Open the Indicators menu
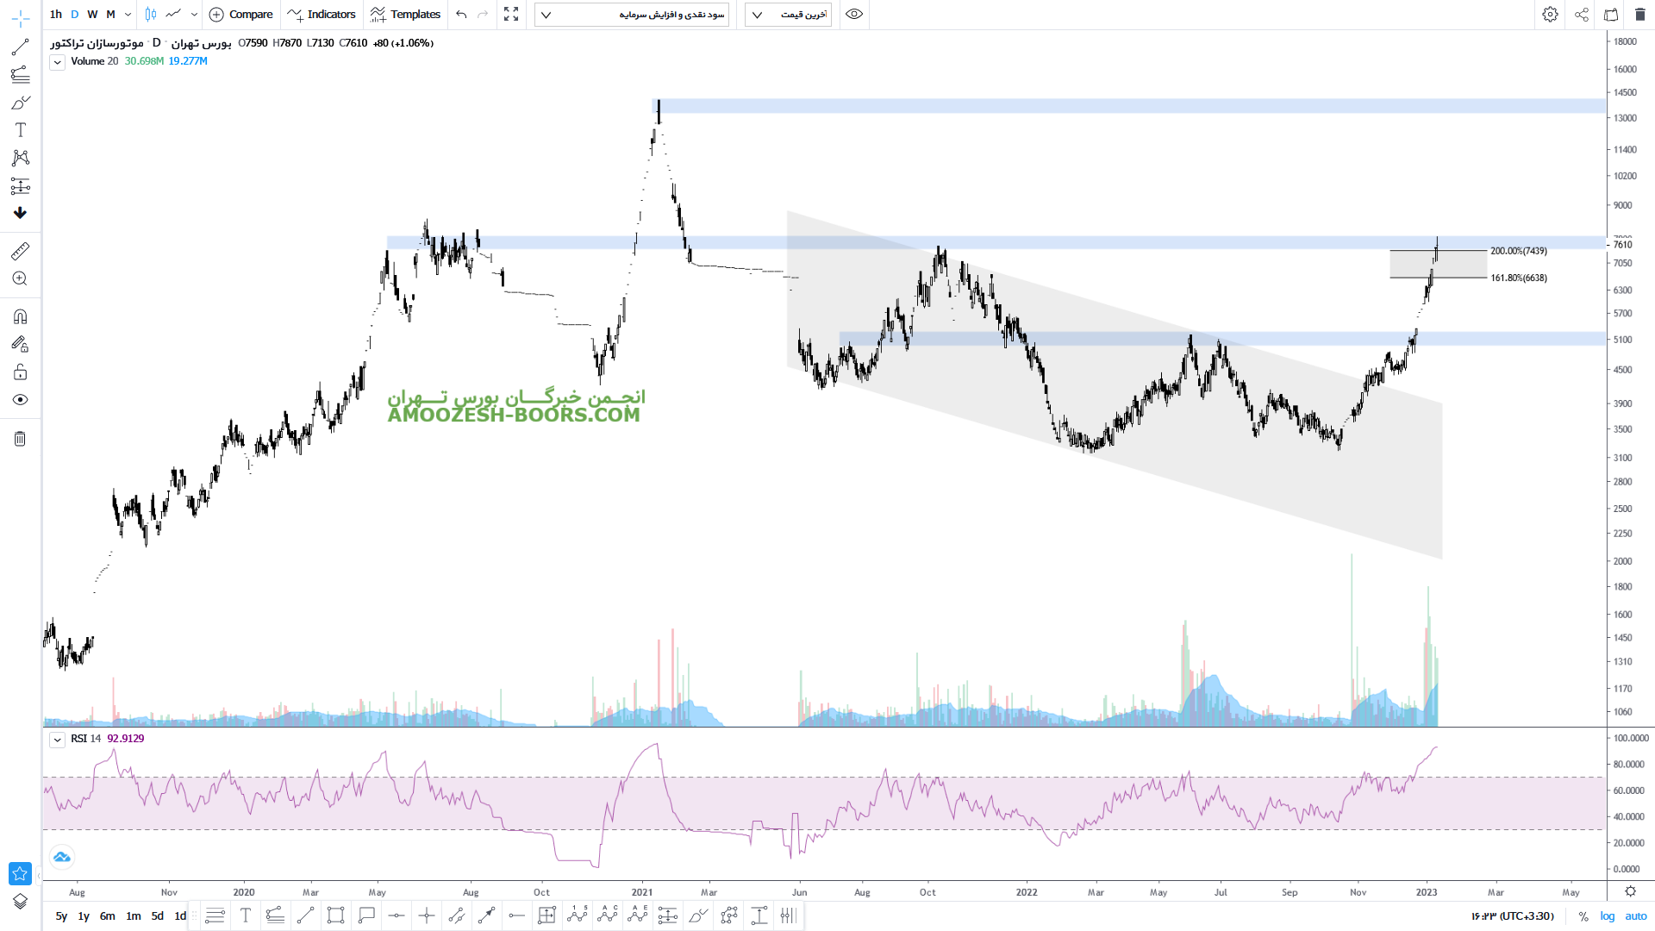The width and height of the screenshot is (1655, 931). click(322, 15)
